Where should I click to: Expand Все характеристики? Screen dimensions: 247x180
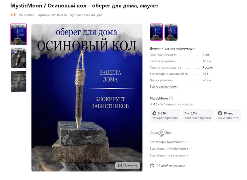coord(164,86)
